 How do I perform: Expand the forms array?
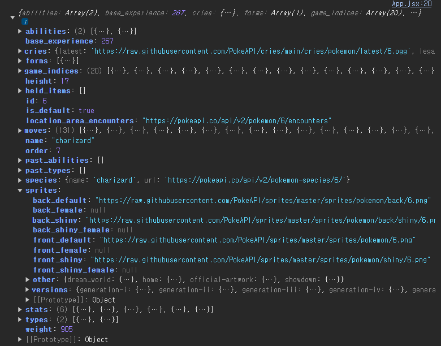(x=20, y=60)
